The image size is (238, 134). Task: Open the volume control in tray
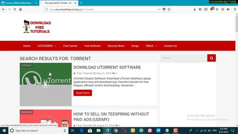(x=205, y=131)
